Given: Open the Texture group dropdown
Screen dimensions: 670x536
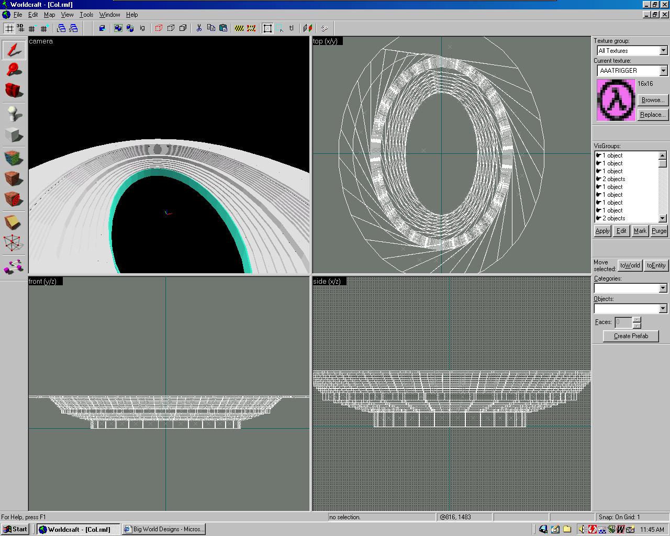Looking at the screenshot, I should (663, 51).
